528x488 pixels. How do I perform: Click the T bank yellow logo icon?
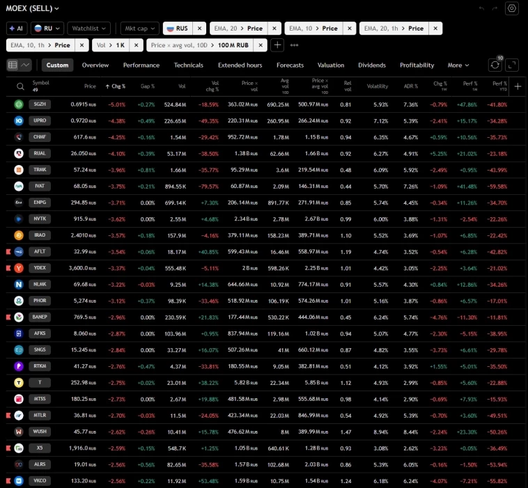(x=19, y=383)
